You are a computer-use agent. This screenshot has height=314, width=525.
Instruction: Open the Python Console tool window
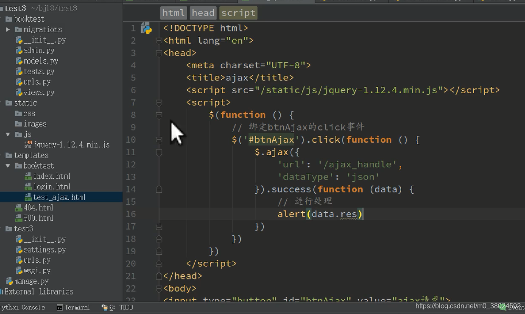point(22,308)
